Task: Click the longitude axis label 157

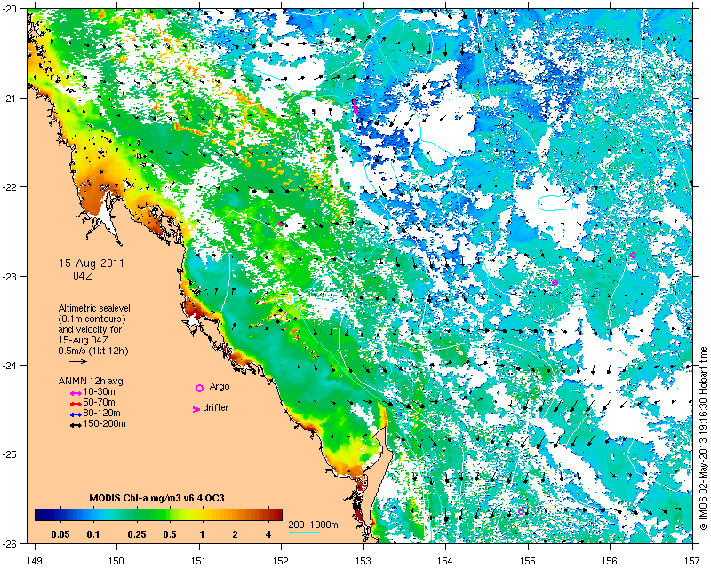Action: (x=692, y=561)
